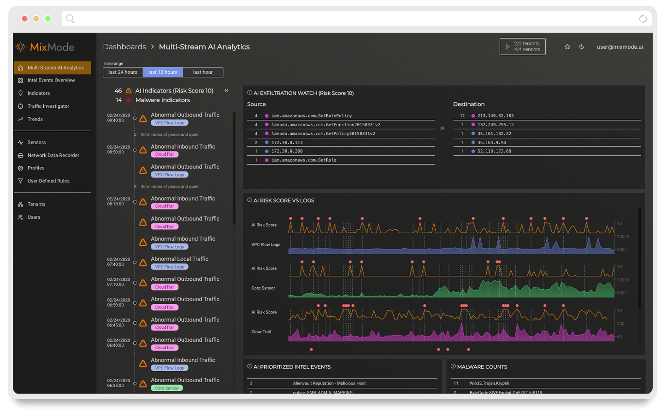Click the Indicators lightbulb icon

(20, 93)
